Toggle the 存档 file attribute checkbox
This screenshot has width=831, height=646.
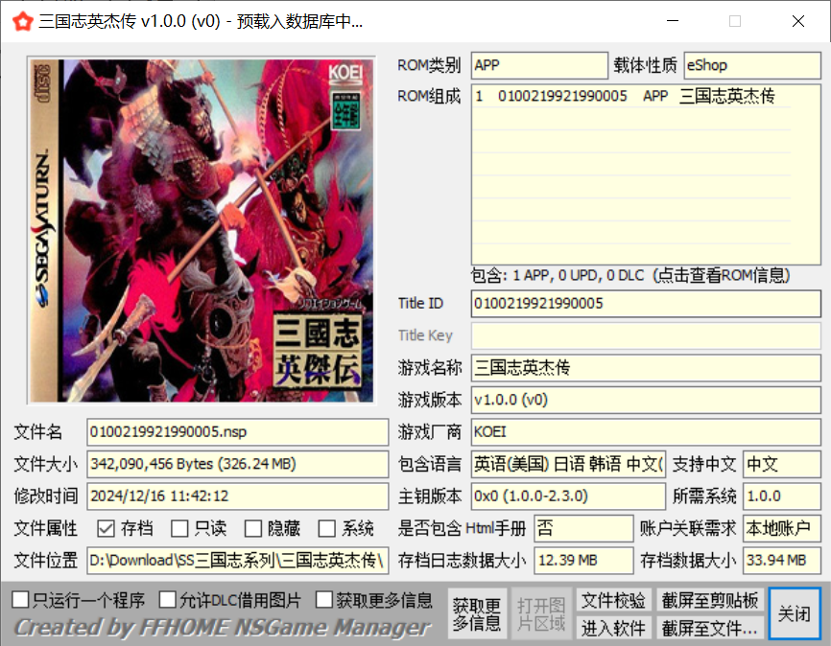pyautogui.click(x=107, y=528)
